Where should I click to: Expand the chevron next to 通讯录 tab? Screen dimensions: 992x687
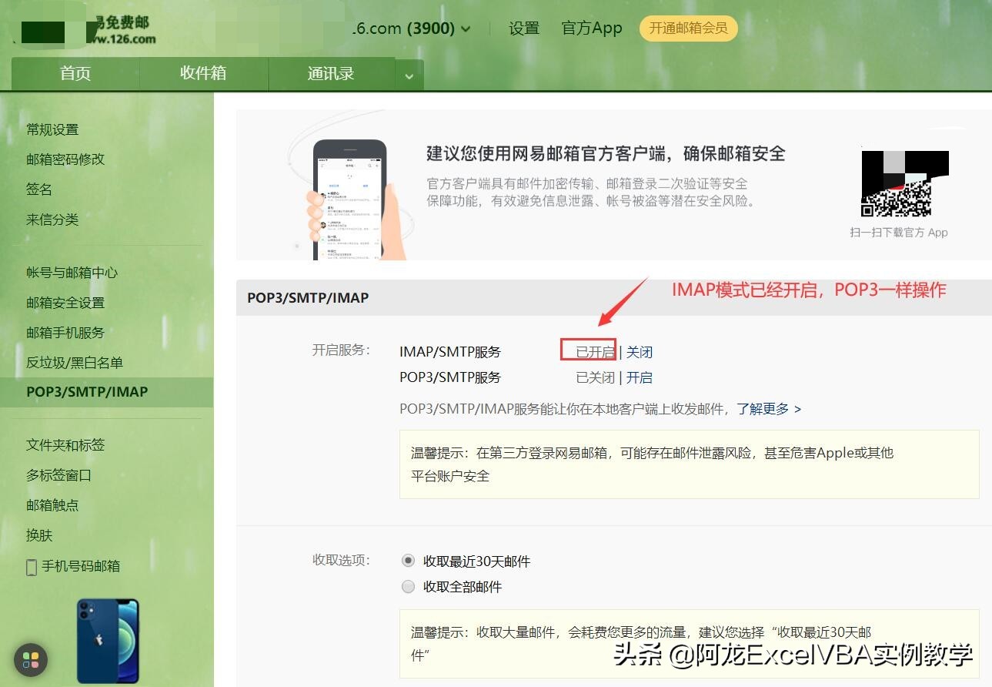[409, 74]
